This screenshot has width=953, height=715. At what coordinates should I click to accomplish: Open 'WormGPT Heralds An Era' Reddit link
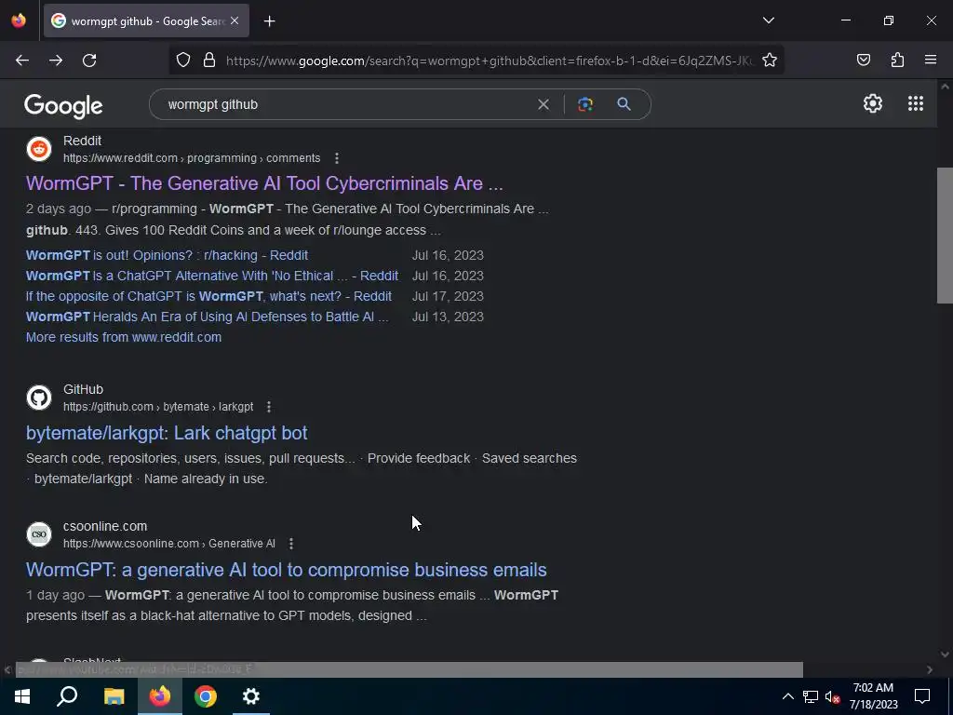coord(208,317)
